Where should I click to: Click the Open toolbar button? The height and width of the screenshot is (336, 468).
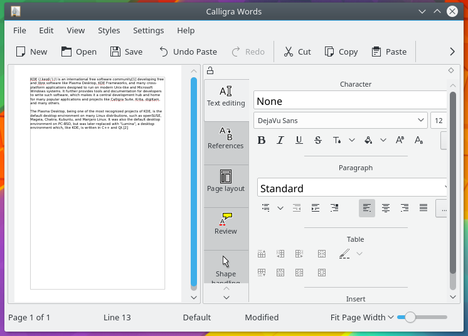click(x=79, y=51)
